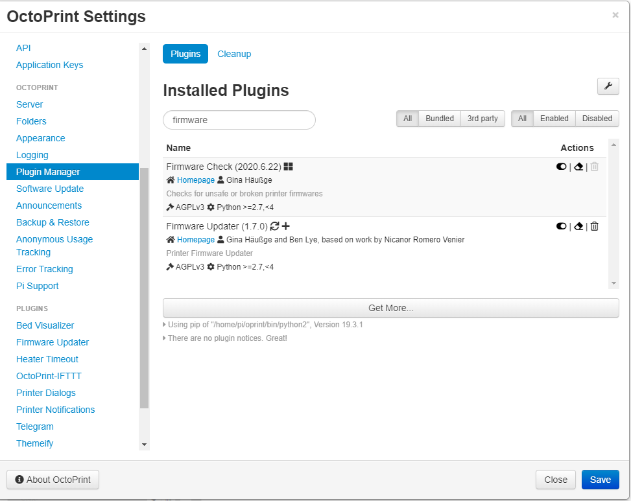The height and width of the screenshot is (501, 631).
Task: Click the Get More... button
Action: [x=391, y=308]
